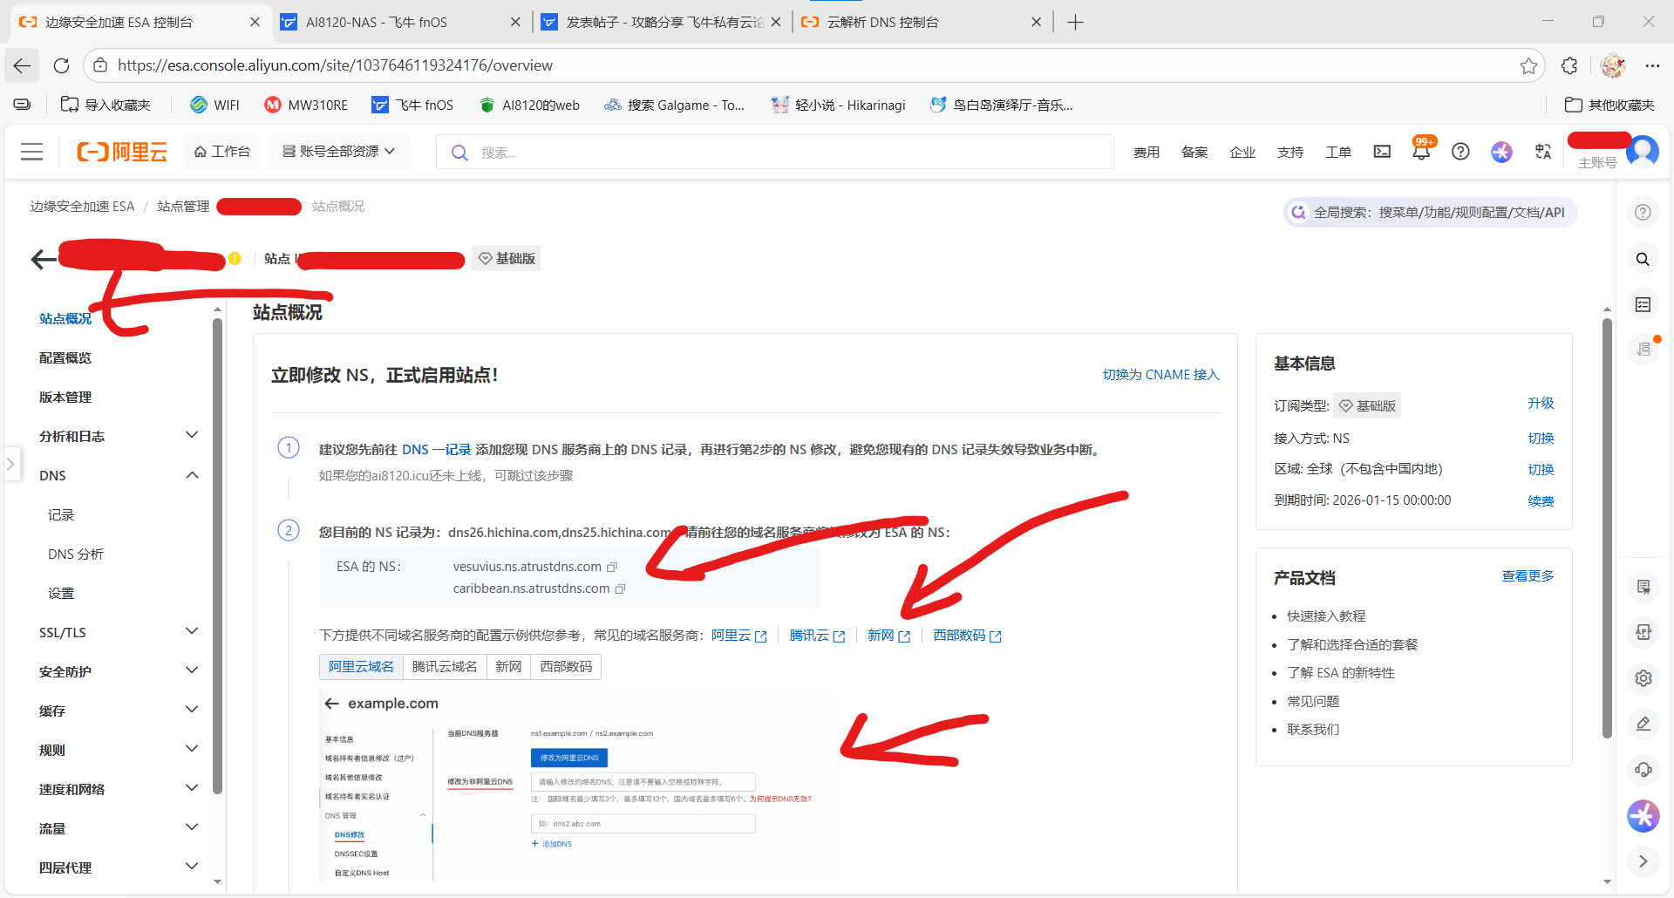Open the browser three-dot settings menu
Screen dimensions: 1674x898
click(x=1652, y=65)
